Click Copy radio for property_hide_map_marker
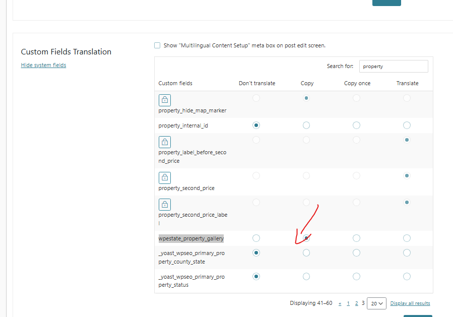 (306, 98)
